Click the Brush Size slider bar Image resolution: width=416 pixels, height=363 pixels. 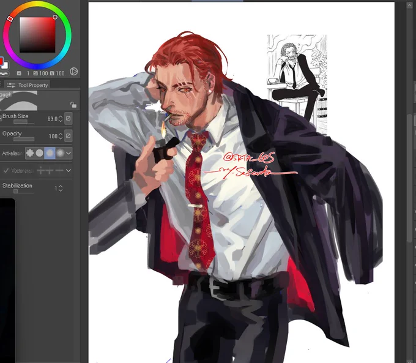24,122
